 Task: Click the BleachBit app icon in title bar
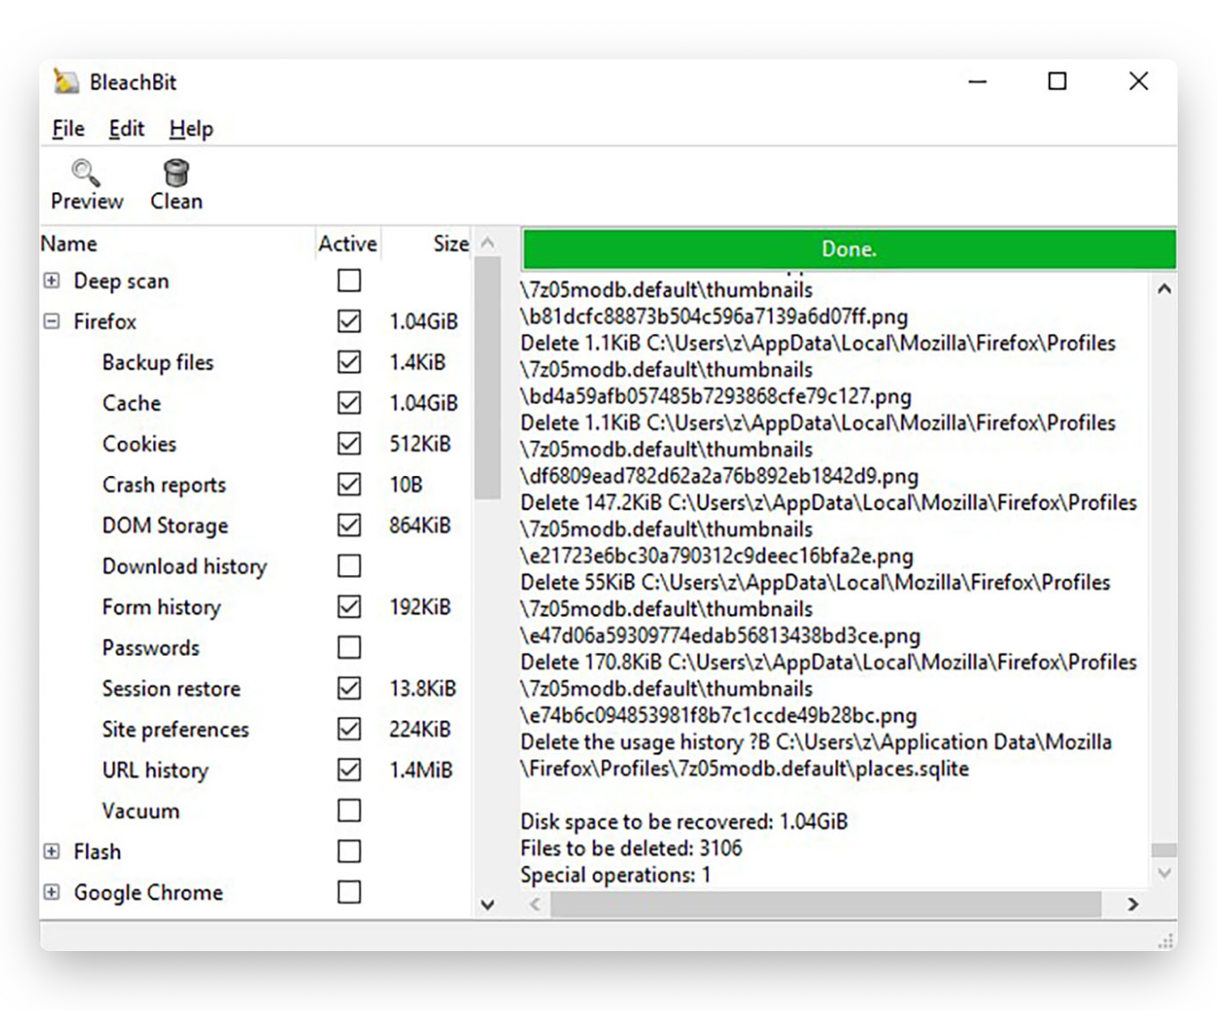[65, 81]
